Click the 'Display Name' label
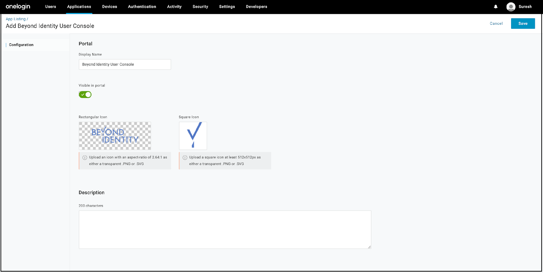 (x=90, y=55)
